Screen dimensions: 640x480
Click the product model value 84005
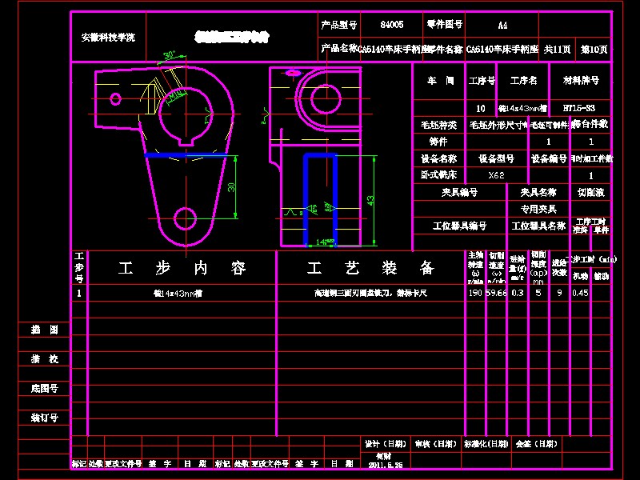coord(392,25)
